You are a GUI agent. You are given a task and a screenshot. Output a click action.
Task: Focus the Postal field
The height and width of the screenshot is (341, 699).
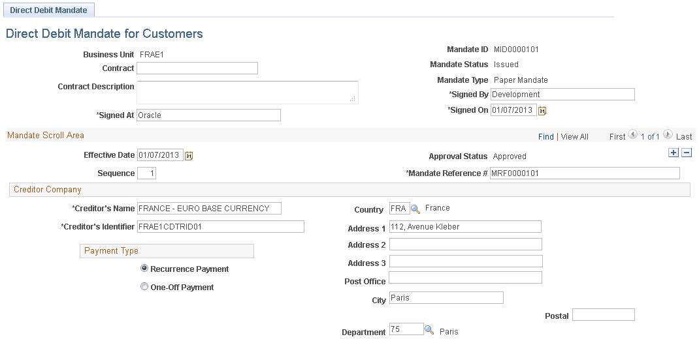coord(604,315)
